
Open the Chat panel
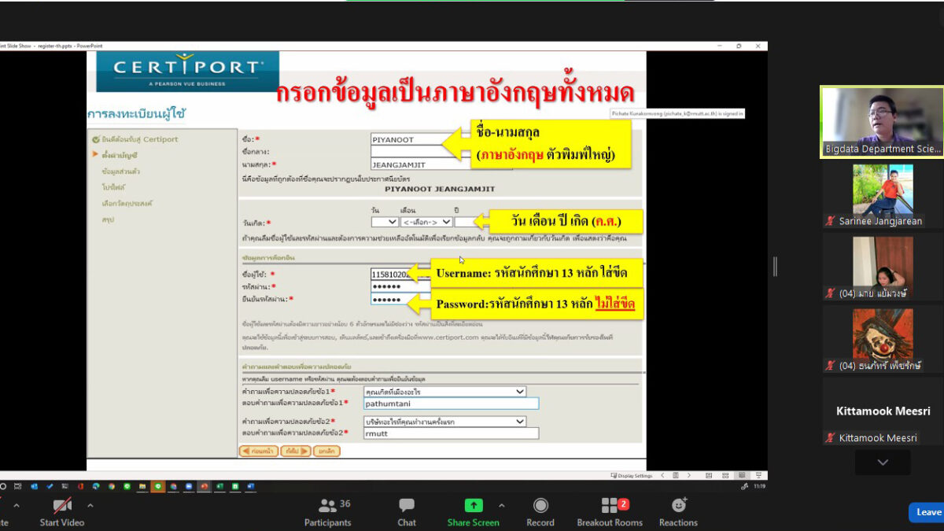coord(407,511)
